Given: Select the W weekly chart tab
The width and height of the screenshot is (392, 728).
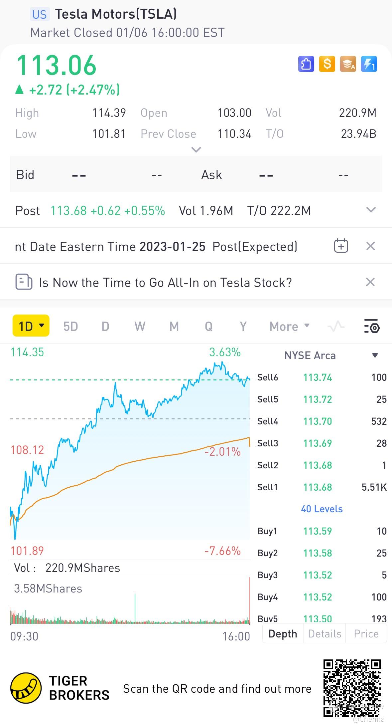Looking at the screenshot, I should coord(140,326).
